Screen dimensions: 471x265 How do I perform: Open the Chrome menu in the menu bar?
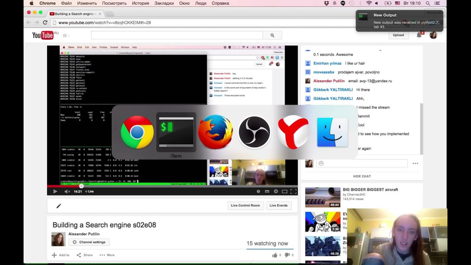(47, 3)
